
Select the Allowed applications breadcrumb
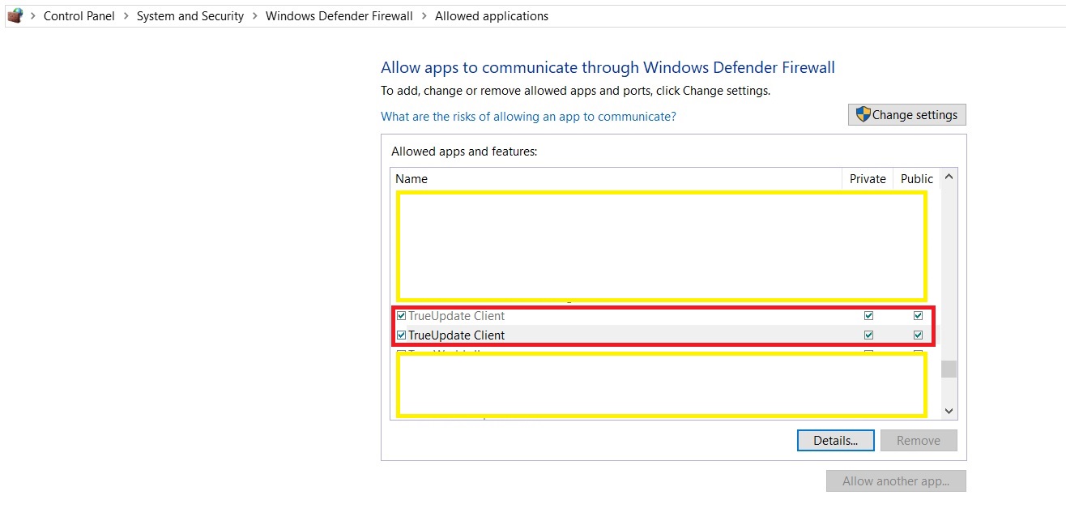point(492,16)
